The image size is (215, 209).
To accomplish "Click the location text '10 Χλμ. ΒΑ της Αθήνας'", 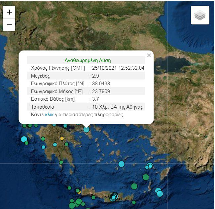I will (118, 107).
